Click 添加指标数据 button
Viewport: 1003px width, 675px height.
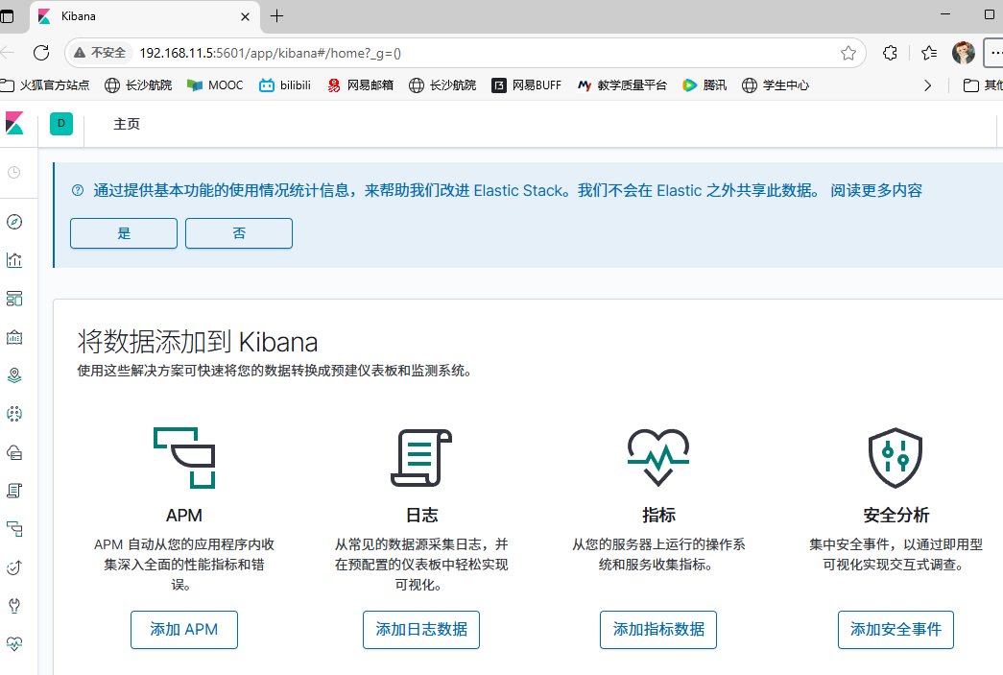tap(658, 630)
